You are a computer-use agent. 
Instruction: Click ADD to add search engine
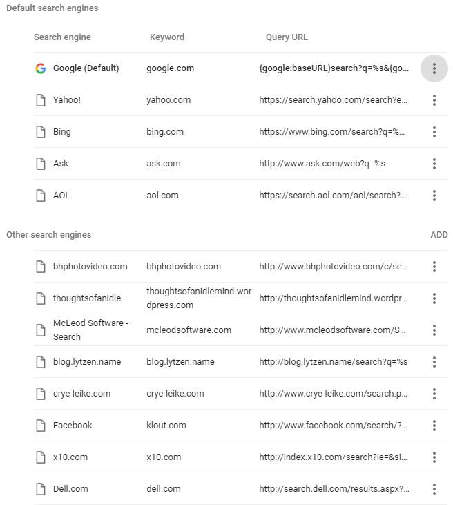pyautogui.click(x=439, y=235)
